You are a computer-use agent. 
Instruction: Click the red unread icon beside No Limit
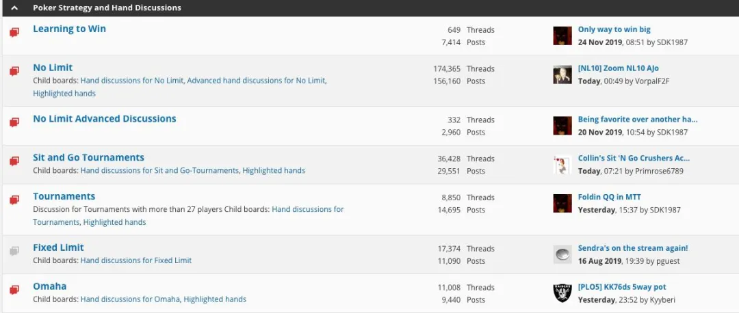pos(14,71)
